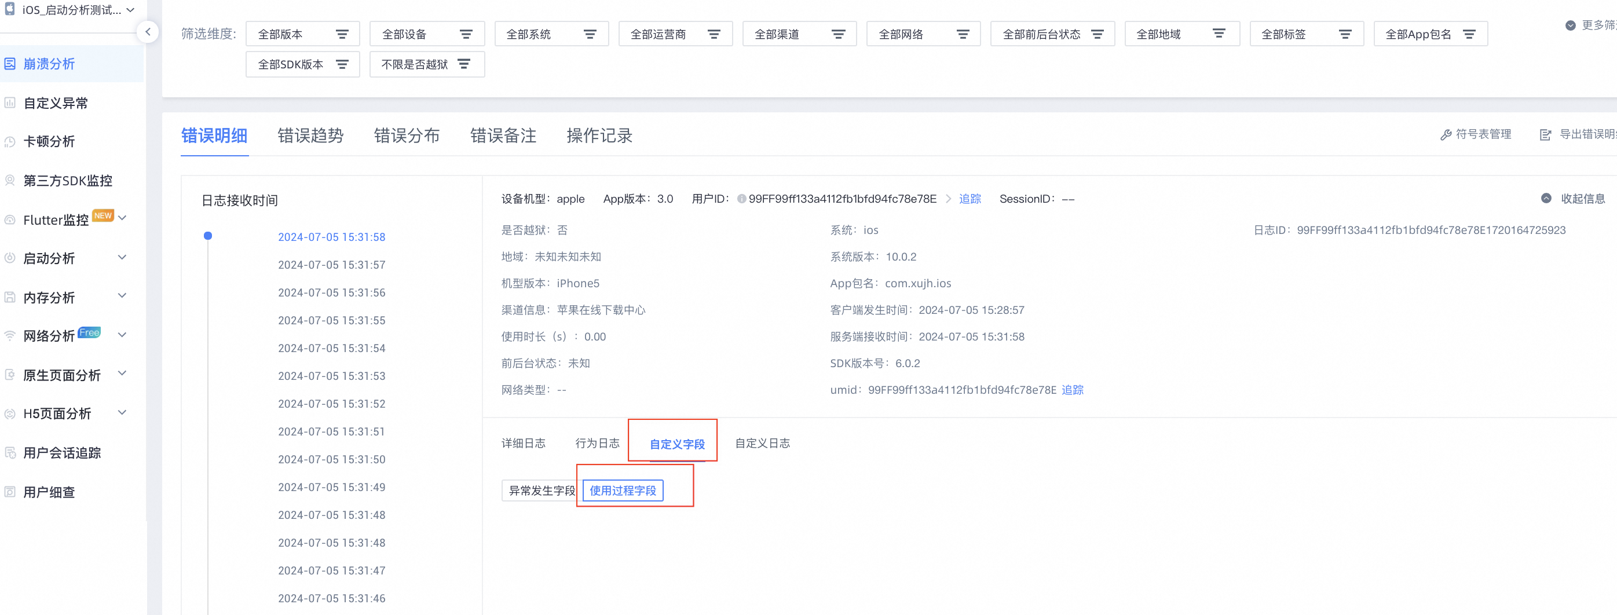The image size is (1617, 615).
Task: Select log entry 2024-07-05 15:31:57
Action: coord(331,265)
